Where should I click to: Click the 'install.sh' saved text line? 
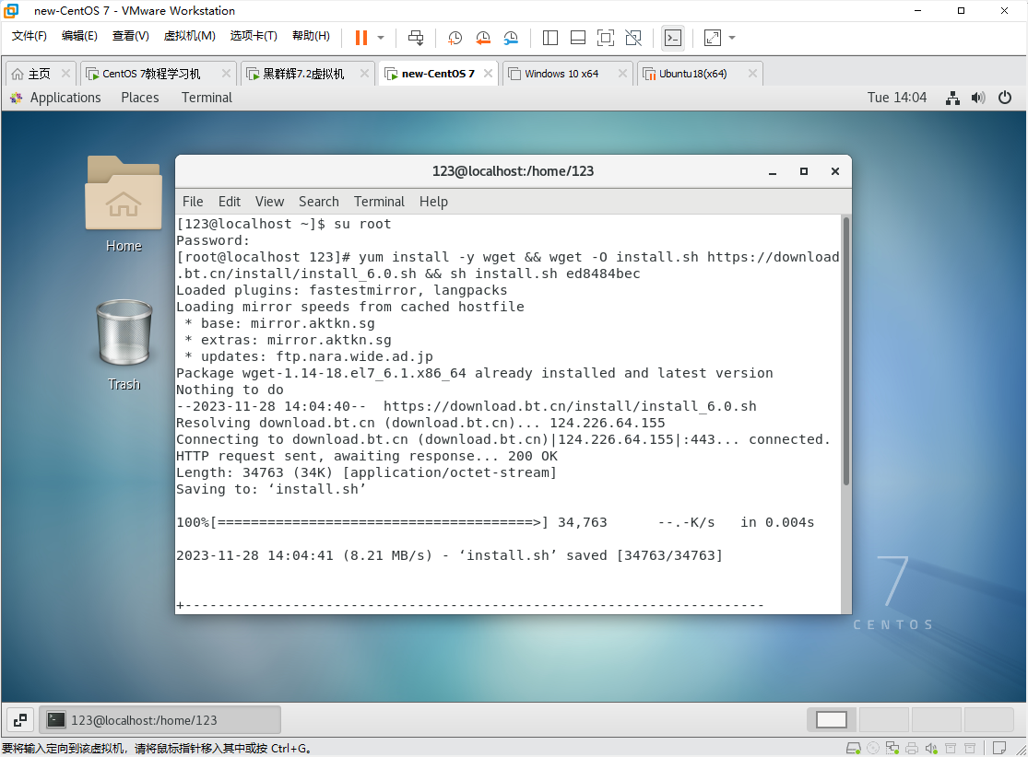(449, 555)
